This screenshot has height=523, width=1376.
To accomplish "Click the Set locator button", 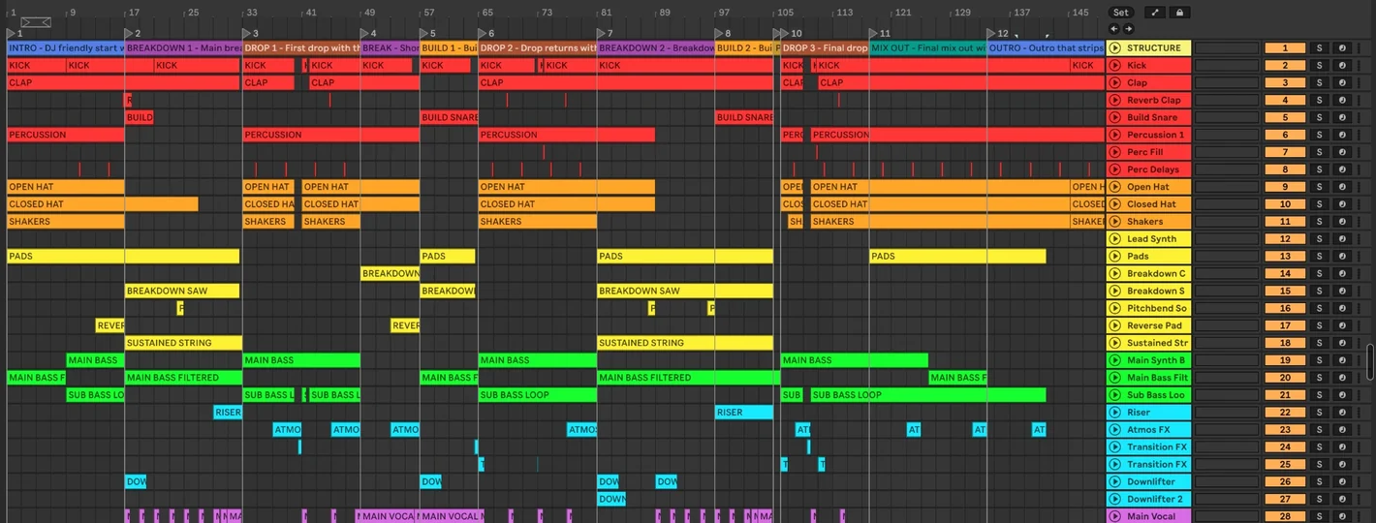I will 1120,13.
